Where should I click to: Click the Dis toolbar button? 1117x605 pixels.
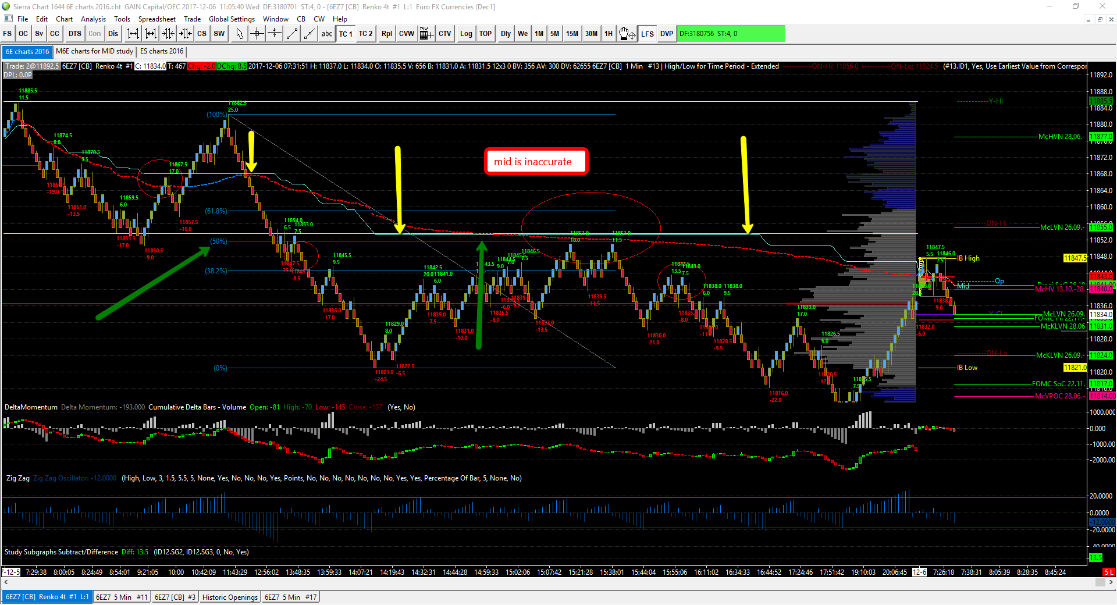click(x=113, y=34)
